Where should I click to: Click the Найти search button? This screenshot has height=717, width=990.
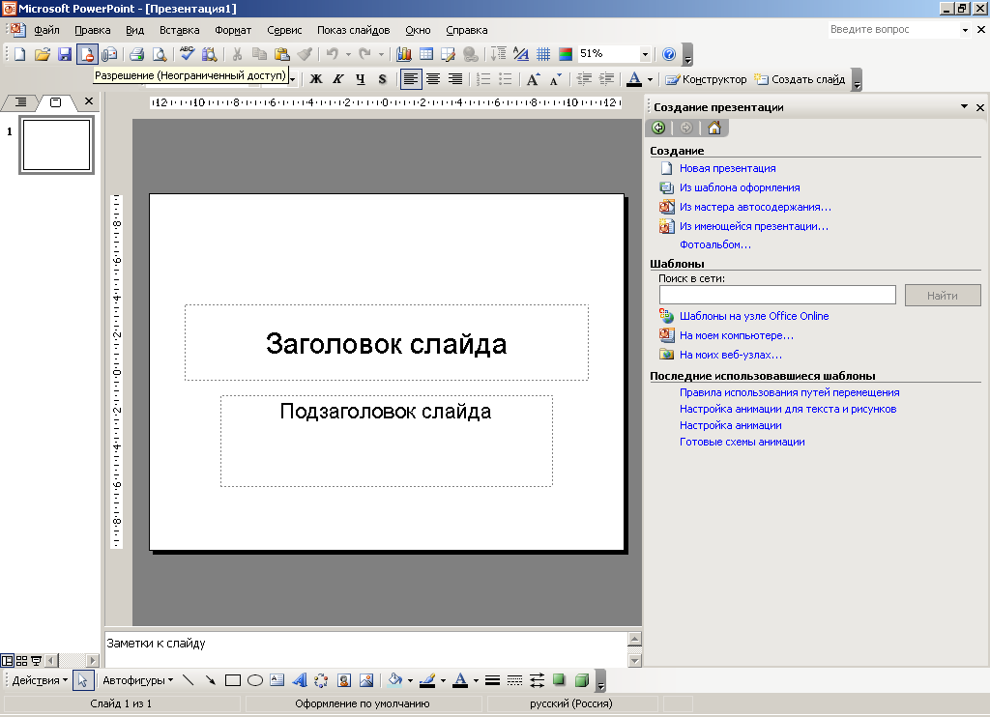tap(942, 296)
